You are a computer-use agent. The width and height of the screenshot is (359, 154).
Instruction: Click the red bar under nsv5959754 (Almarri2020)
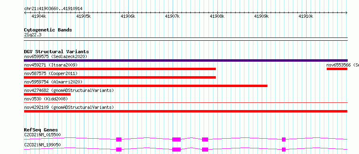tap(146, 86)
